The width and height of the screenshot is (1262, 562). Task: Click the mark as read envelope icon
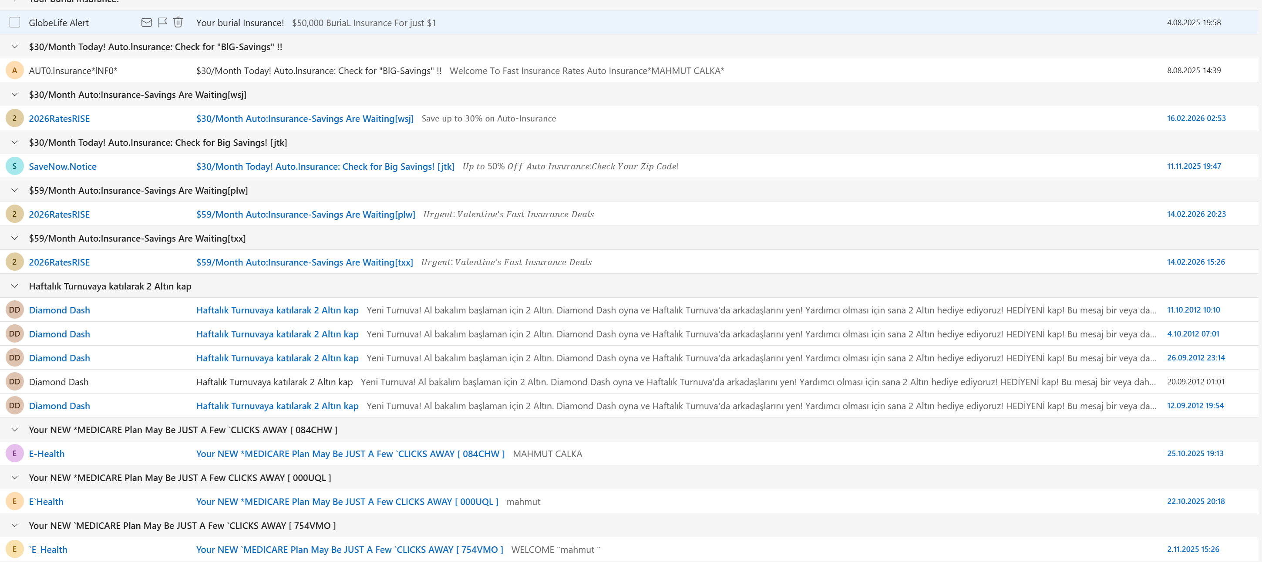click(146, 23)
